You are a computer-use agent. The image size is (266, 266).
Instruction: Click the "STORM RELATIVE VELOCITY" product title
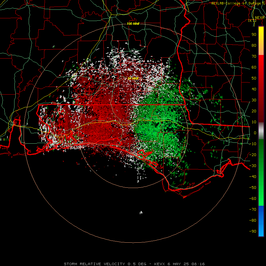pyautogui.click(x=94, y=264)
